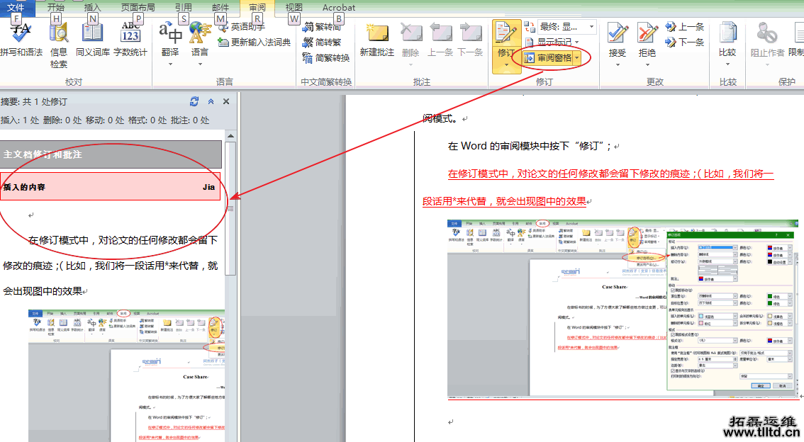Screen dimensions: 804x442
Task: Switch to the 视图 ribbon tab
Action: [x=294, y=7]
